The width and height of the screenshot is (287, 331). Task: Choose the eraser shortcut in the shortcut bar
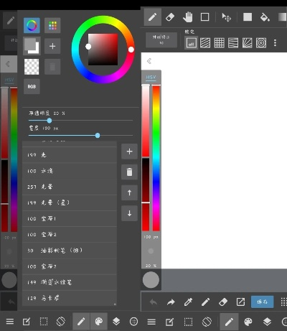pos(223,302)
